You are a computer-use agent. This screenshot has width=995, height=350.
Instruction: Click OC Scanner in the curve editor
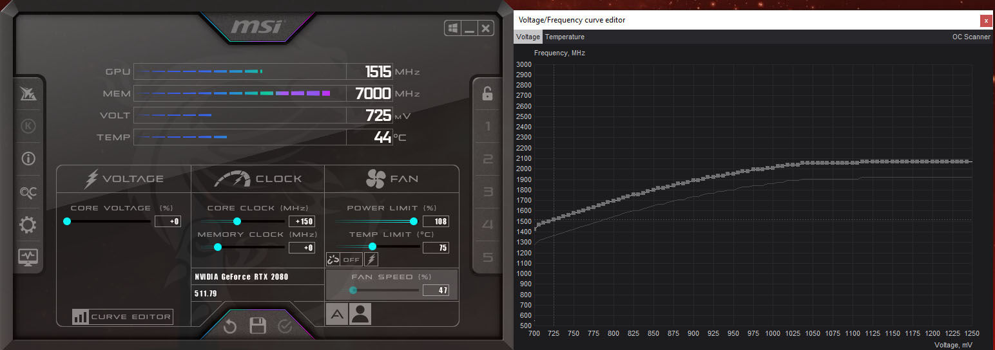971,37
